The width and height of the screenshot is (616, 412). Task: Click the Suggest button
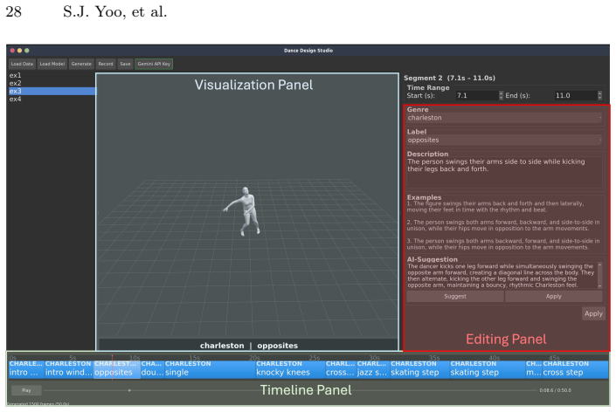click(455, 296)
